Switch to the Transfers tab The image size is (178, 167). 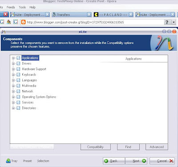point(72,15)
